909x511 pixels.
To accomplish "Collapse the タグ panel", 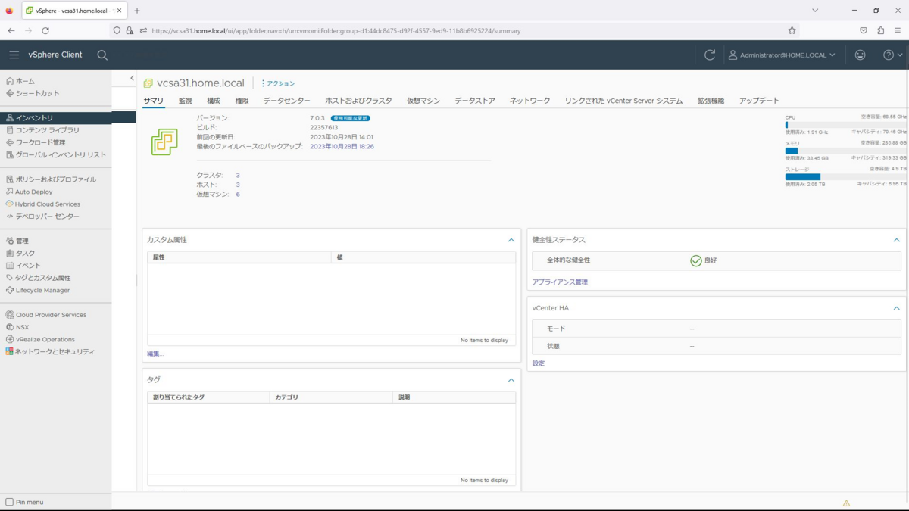I will pyautogui.click(x=511, y=380).
